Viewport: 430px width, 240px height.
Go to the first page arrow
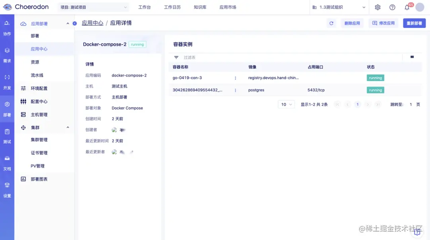[337, 105]
